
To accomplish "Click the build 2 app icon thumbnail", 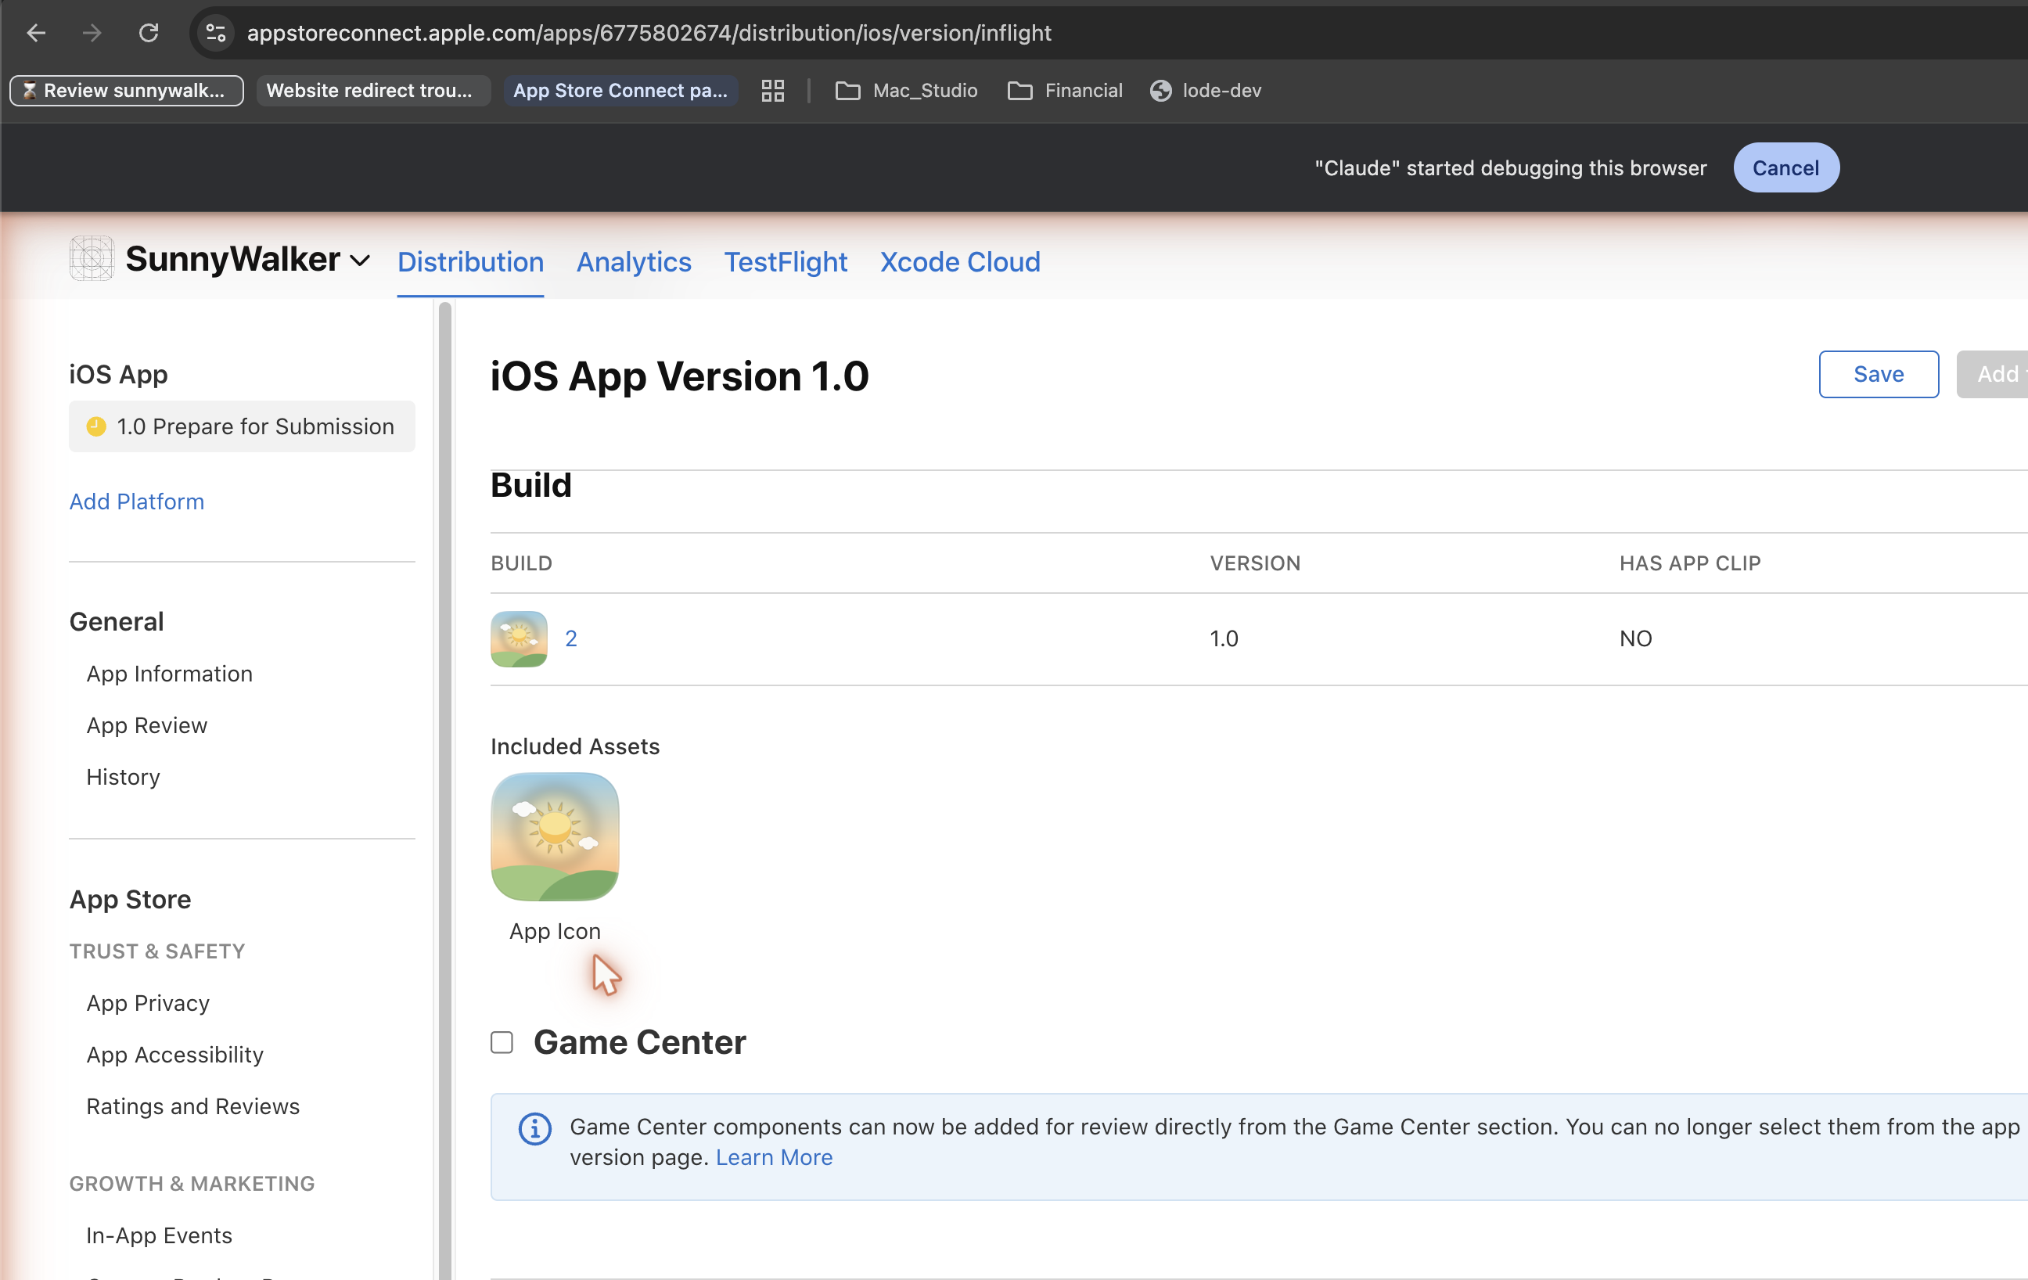I will (519, 638).
